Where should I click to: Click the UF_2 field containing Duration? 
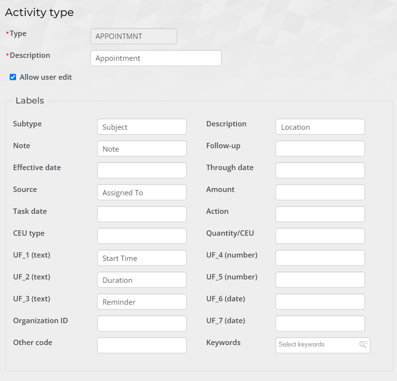141,279
